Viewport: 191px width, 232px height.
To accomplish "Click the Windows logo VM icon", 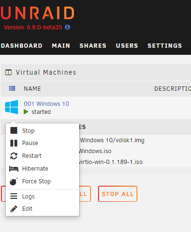I will point(11,107).
